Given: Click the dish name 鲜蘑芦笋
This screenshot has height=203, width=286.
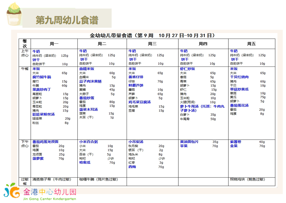Looking at the screenshot, I should (136, 85).
